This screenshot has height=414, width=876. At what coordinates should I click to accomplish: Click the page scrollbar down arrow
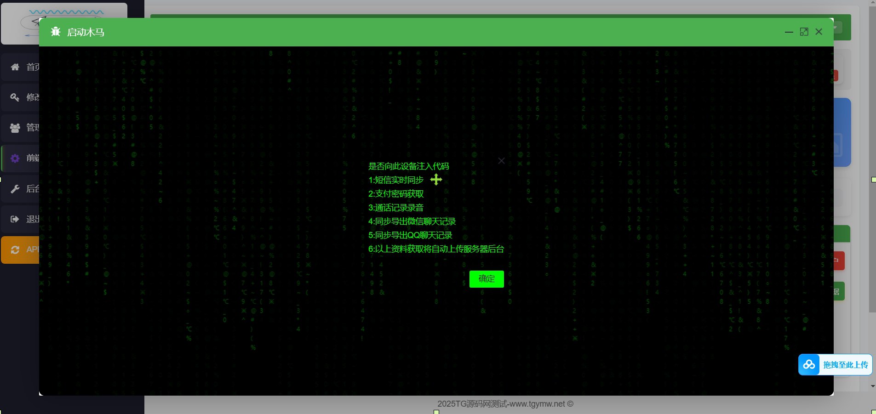[872, 386]
